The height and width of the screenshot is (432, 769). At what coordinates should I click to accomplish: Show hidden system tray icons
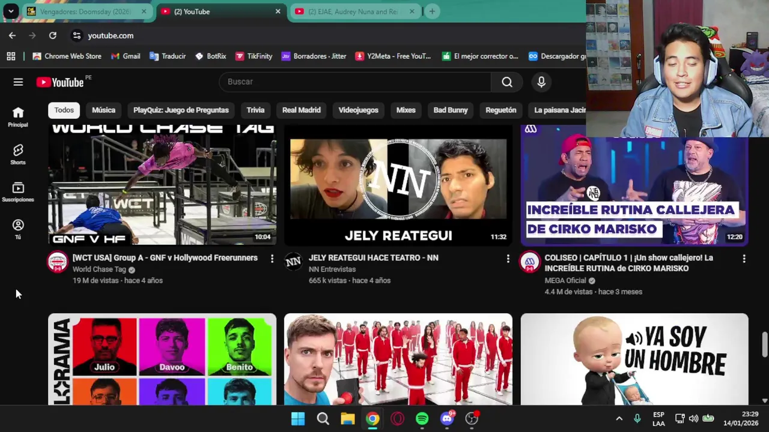(x=619, y=419)
